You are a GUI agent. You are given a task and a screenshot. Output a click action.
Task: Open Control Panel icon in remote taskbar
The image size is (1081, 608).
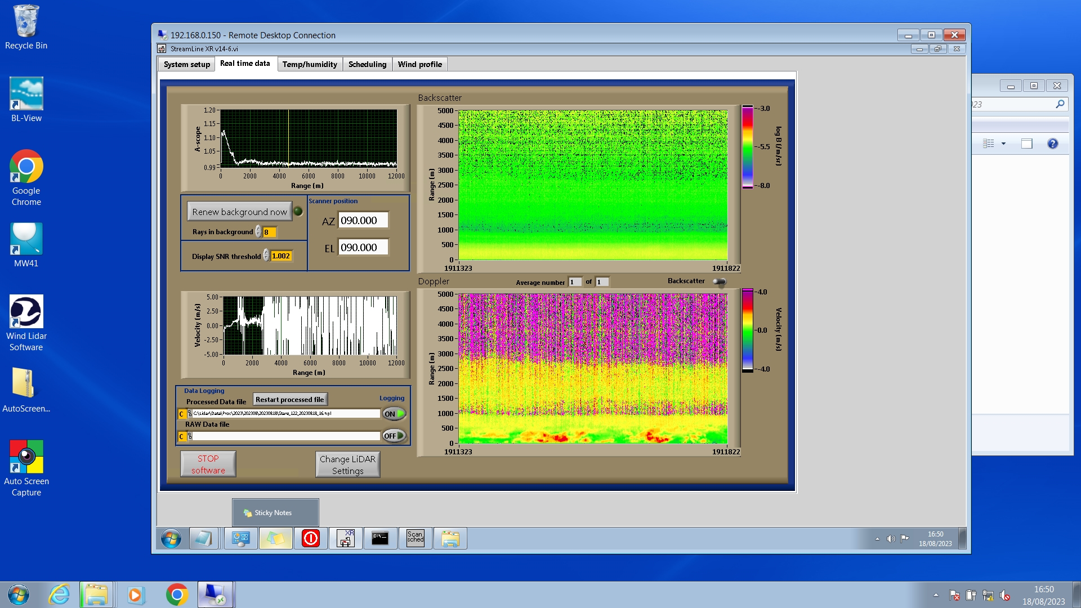(x=240, y=539)
